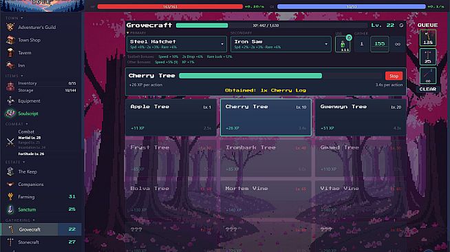Open Tavern label in sidebar

pyautogui.click(x=25, y=53)
